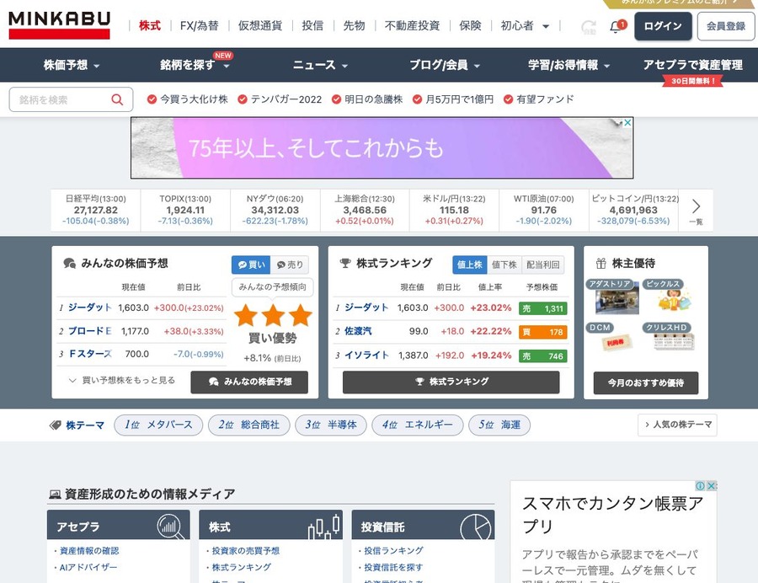Screen dimensions: 758x583
Task: Click the search magnifier icon
Action: tap(117, 99)
